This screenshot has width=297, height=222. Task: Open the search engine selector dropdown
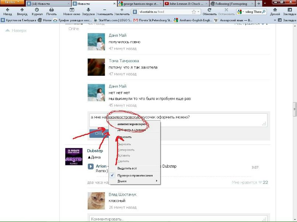point(241,12)
